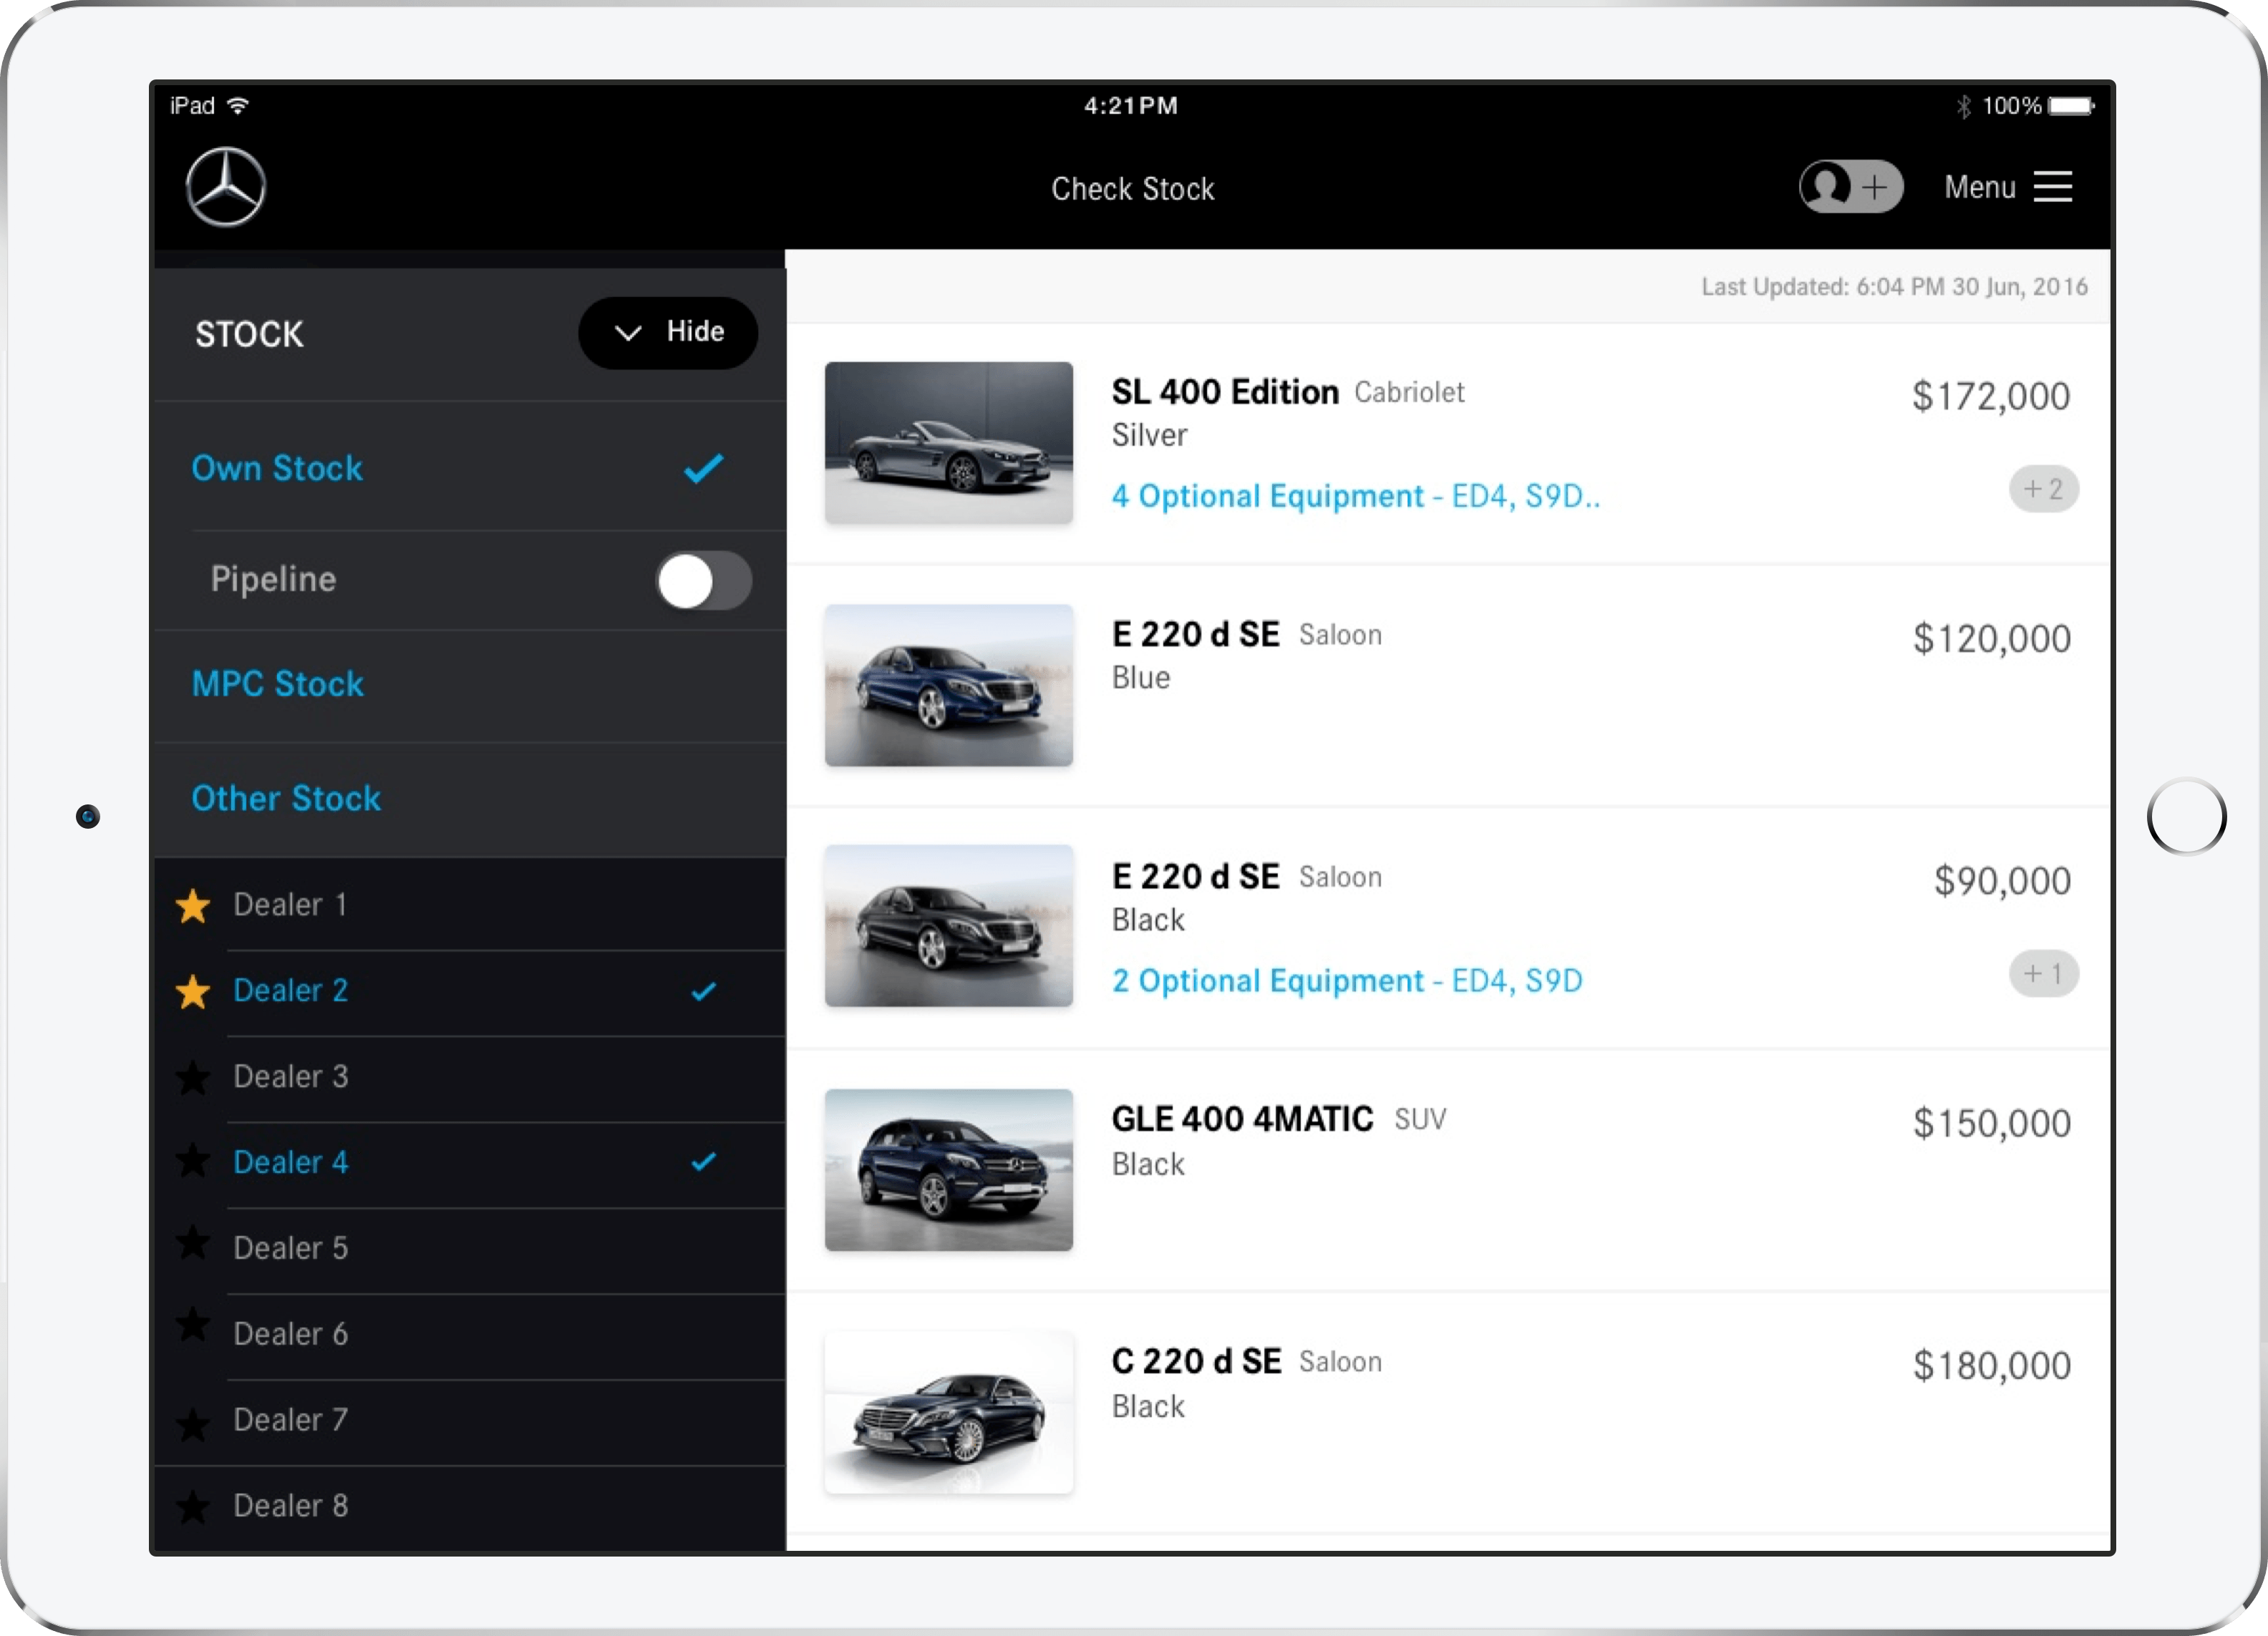Choose Dealer 1 in the list
This screenshot has width=2268, height=1636.
click(290, 905)
